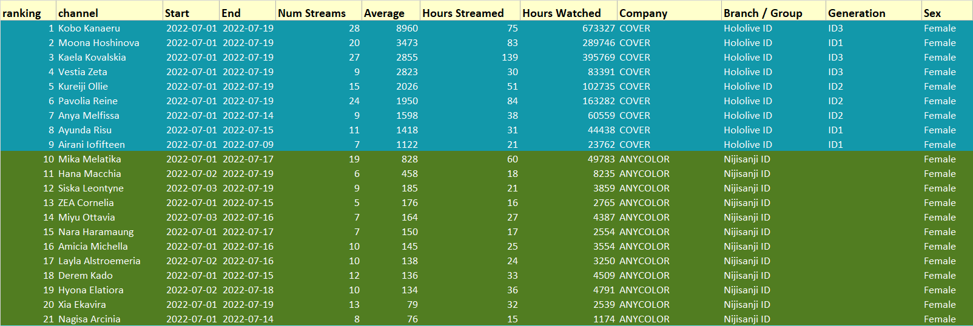Click the hours watched value 1174
This screenshot has height=326, width=973.
point(604,319)
